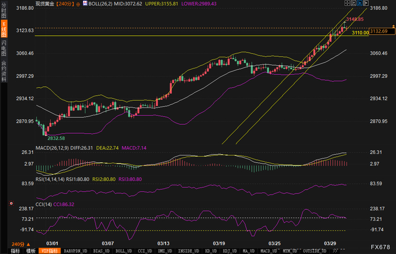The image size is (396, 254).
Task: Click the 03/29 date on time axis
Action: [330, 243]
